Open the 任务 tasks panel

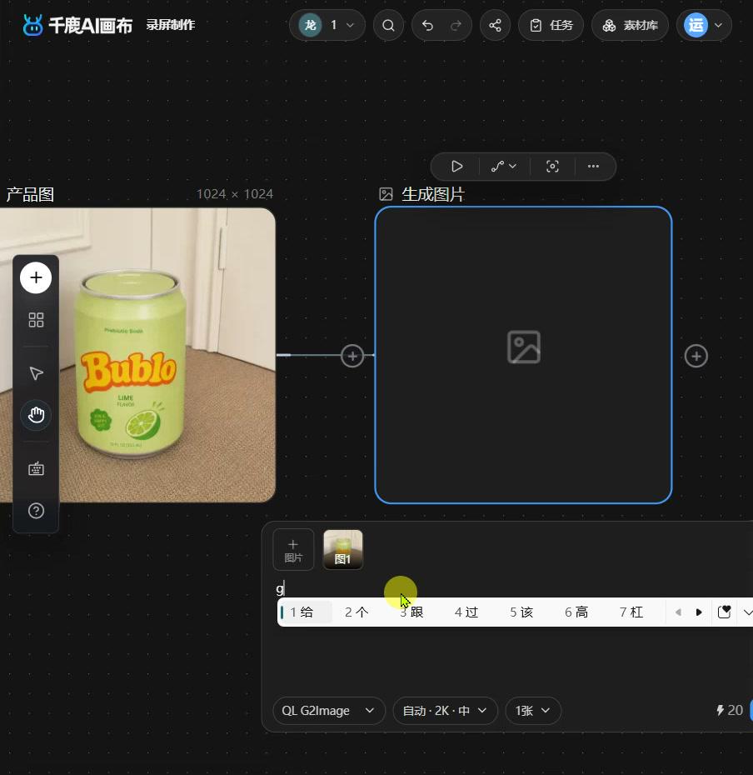pyautogui.click(x=551, y=25)
